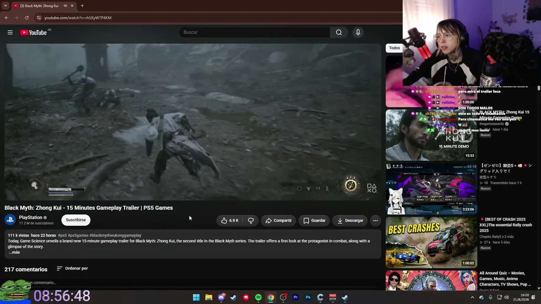This screenshot has width=541, height=304.
Task: Open the Ordenar por sort menu
Action: click(x=72, y=269)
